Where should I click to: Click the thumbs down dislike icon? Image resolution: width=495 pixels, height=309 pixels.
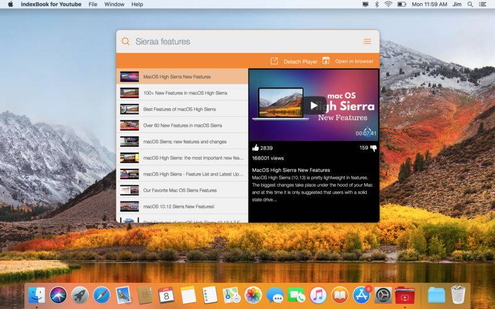(x=374, y=148)
